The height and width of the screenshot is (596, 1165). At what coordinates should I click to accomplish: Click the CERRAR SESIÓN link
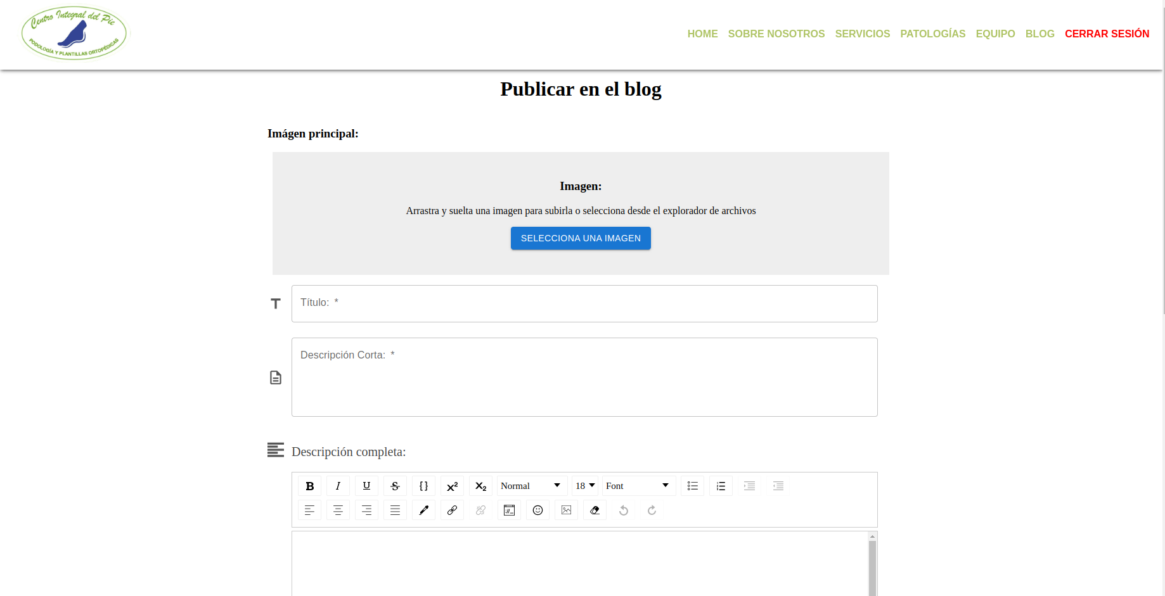pos(1107,34)
